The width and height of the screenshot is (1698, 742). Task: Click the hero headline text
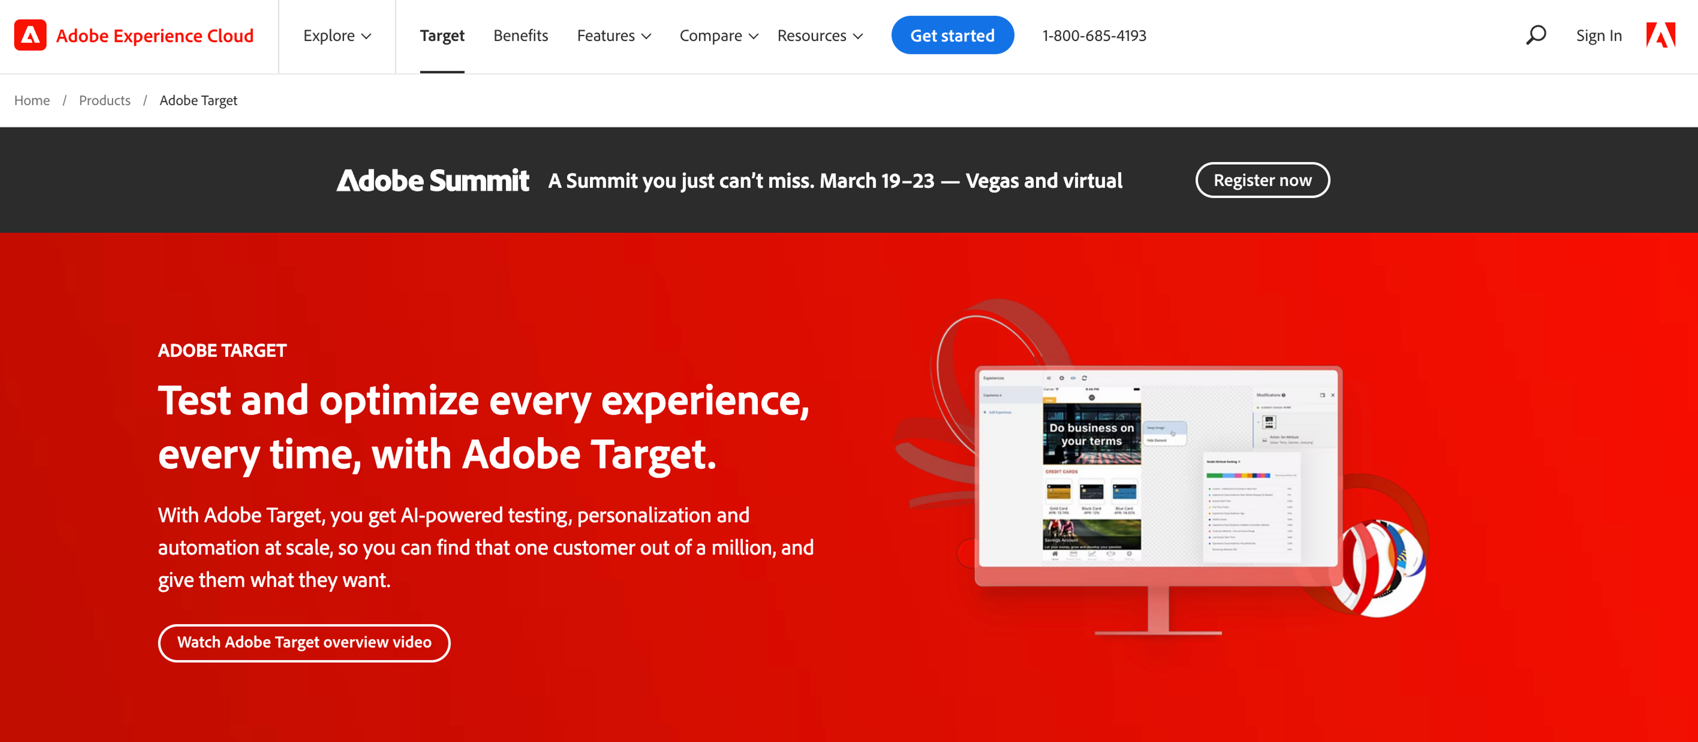[484, 427]
